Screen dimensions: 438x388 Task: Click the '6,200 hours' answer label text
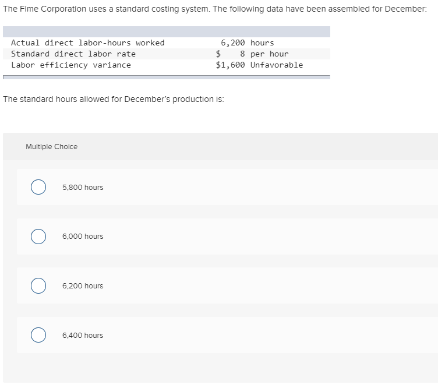point(83,286)
